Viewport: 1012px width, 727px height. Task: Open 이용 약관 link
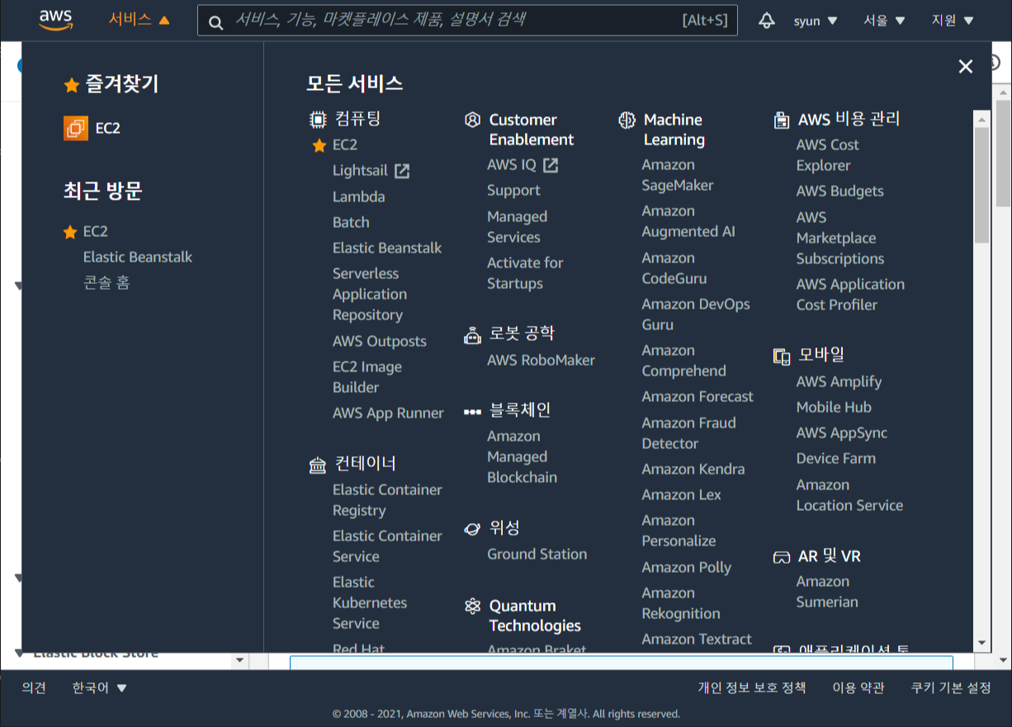[858, 687]
